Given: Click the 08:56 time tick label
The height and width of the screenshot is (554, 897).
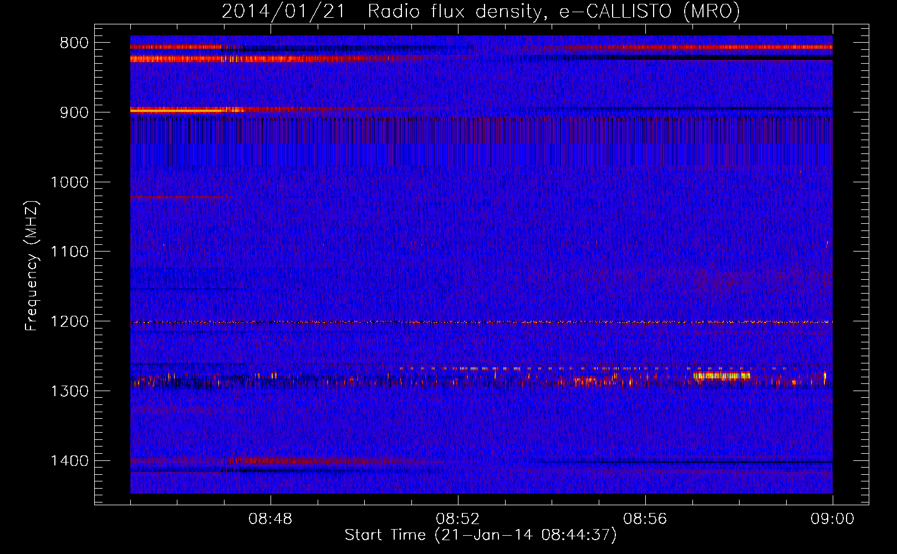Looking at the screenshot, I should pyautogui.click(x=645, y=519).
